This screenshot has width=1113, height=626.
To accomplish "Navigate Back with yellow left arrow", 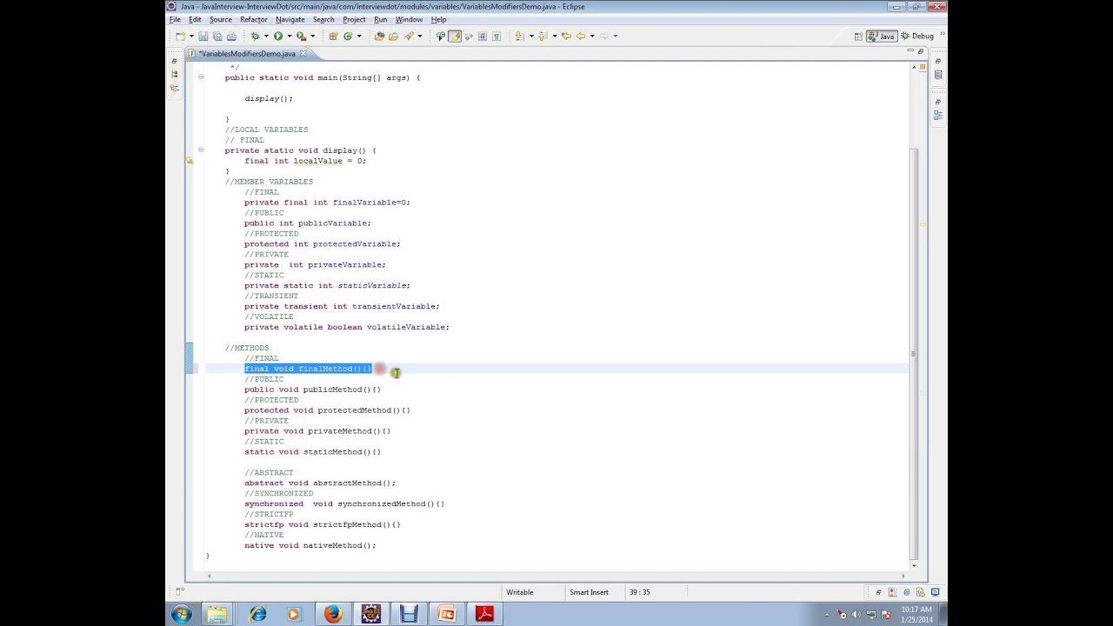I will [581, 36].
